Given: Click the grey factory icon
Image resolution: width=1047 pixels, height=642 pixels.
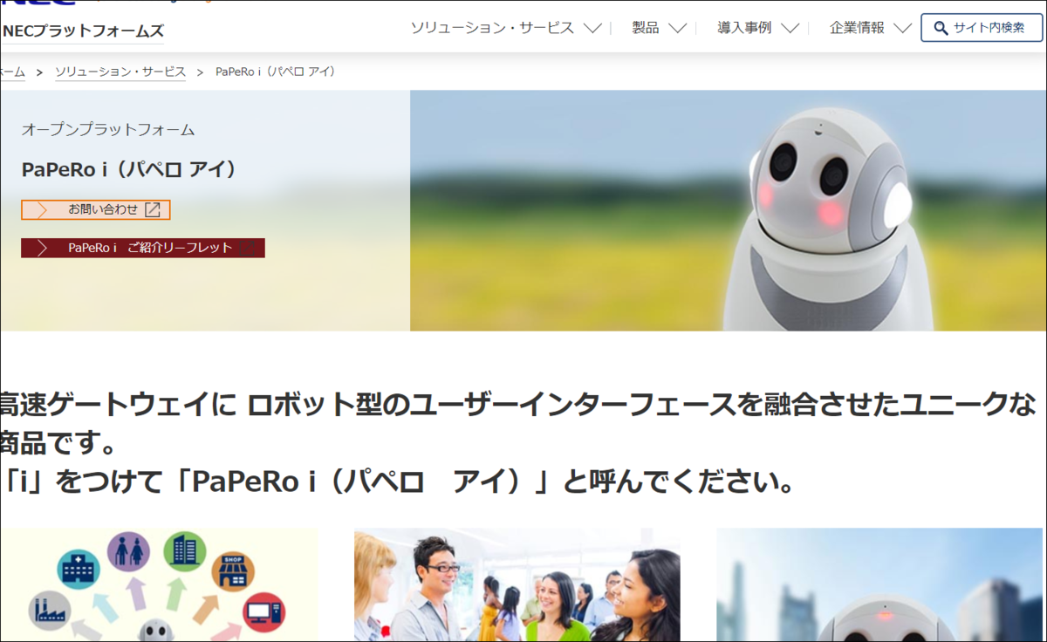Looking at the screenshot, I should (49, 611).
